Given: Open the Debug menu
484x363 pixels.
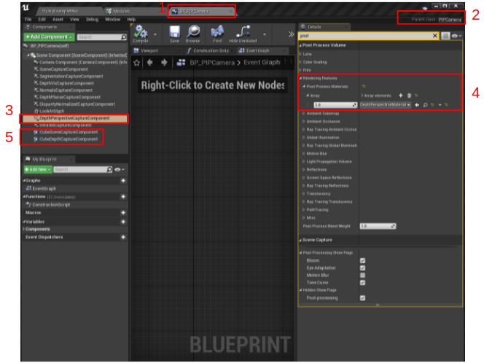Looking at the screenshot, I should pyautogui.click(x=92, y=19).
